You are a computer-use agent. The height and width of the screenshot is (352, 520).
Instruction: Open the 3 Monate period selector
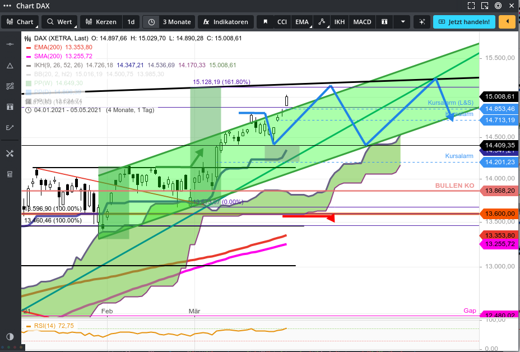(x=177, y=22)
